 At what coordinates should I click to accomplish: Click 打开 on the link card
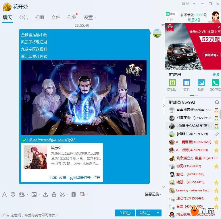point(97,178)
